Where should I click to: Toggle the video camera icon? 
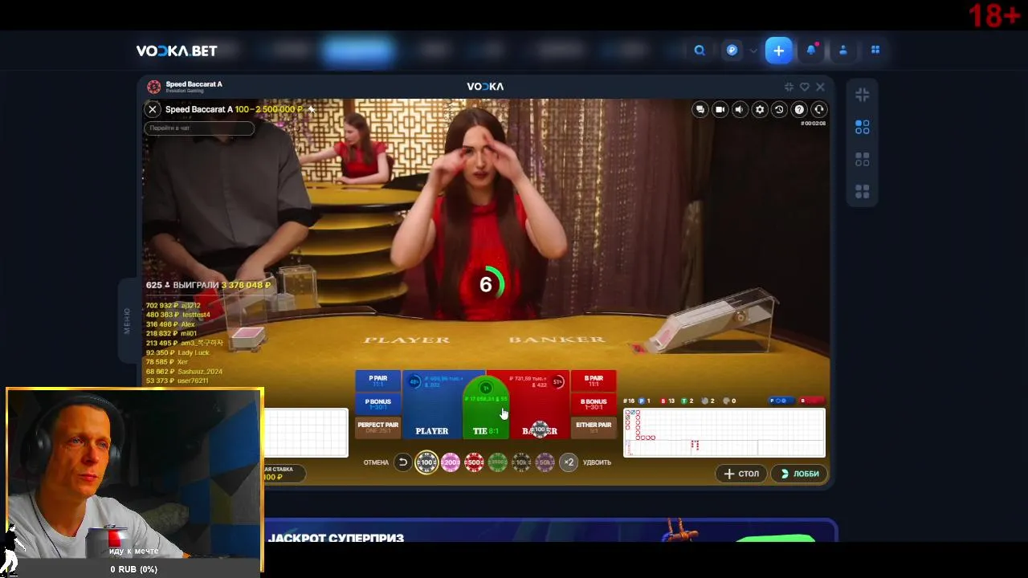pos(720,109)
